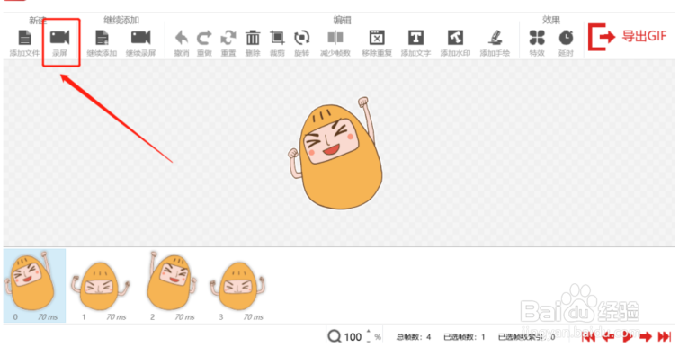Open 添加手绘 freehand drawing tool
The height and width of the screenshot is (356, 679).
tap(495, 38)
